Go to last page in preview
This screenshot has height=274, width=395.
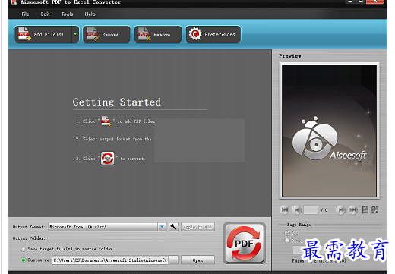coord(352,209)
